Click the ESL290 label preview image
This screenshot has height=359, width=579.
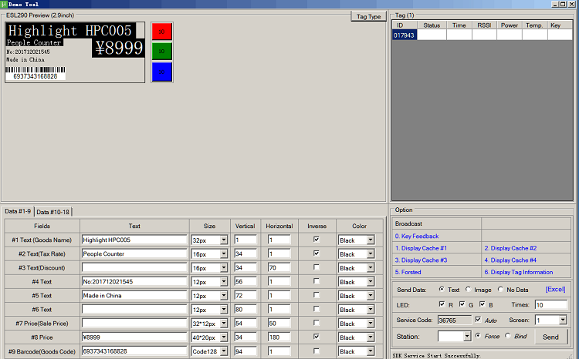[75, 52]
